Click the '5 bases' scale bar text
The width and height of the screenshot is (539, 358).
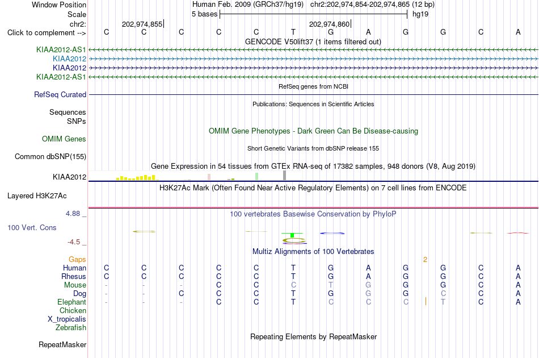pyautogui.click(x=204, y=14)
